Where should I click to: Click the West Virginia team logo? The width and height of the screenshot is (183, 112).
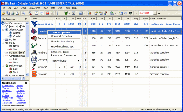coord(34,24)
